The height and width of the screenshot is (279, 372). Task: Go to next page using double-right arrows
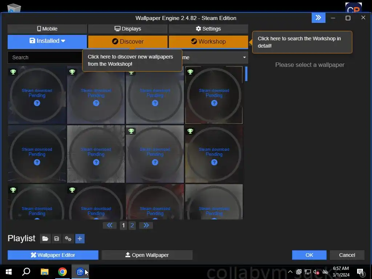tap(146, 225)
